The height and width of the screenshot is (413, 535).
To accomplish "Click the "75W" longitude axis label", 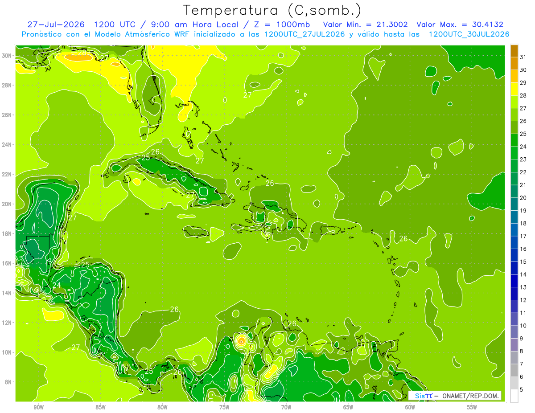I will (x=224, y=407).
